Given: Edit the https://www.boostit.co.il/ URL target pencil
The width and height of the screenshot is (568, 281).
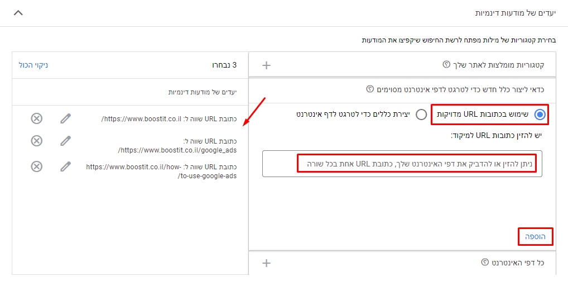Looking at the screenshot, I should (x=66, y=118).
